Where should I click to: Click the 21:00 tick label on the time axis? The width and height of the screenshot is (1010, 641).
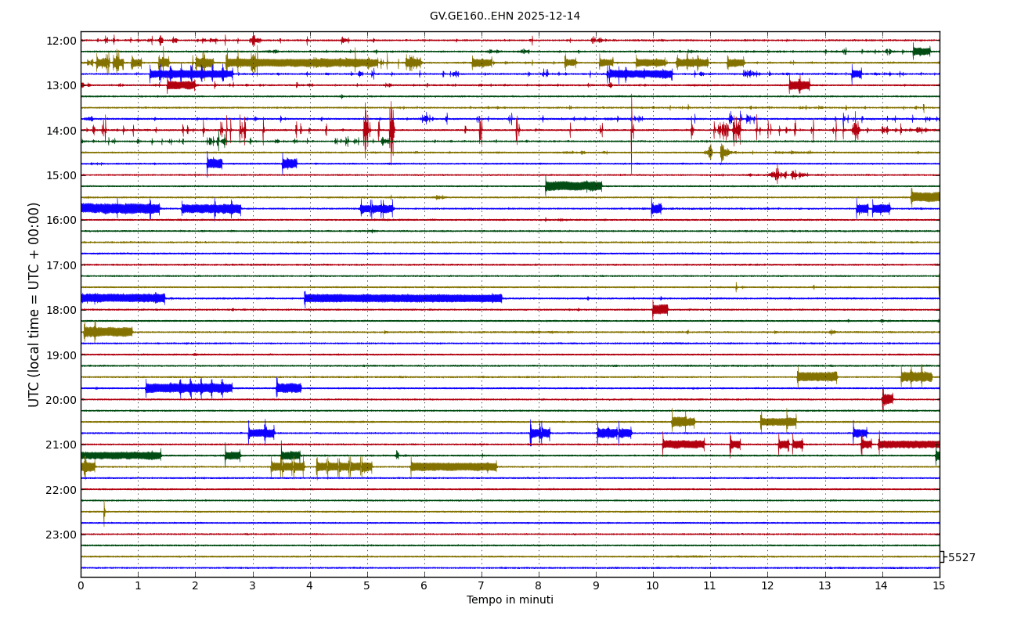(61, 445)
